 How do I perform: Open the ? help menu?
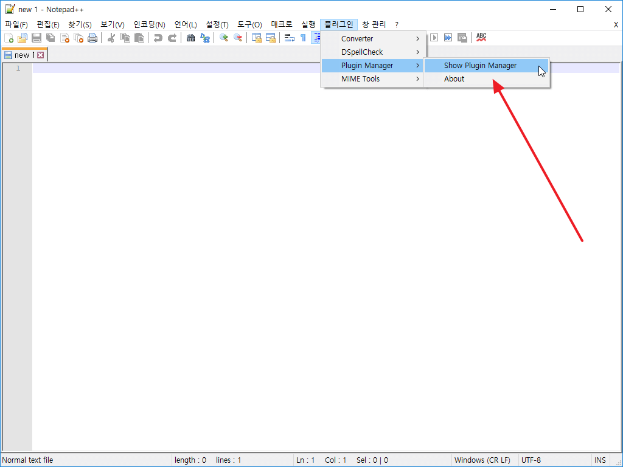(397, 24)
